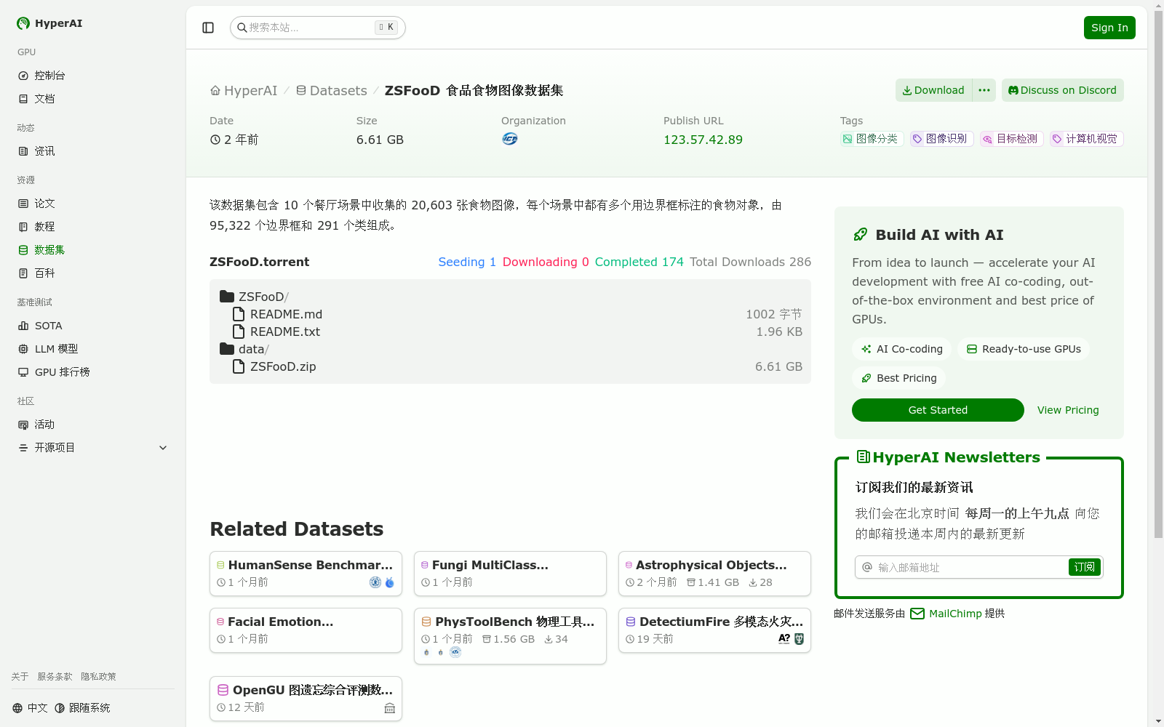Click the Datasets database icon in breadcrumb

[301, 91]
